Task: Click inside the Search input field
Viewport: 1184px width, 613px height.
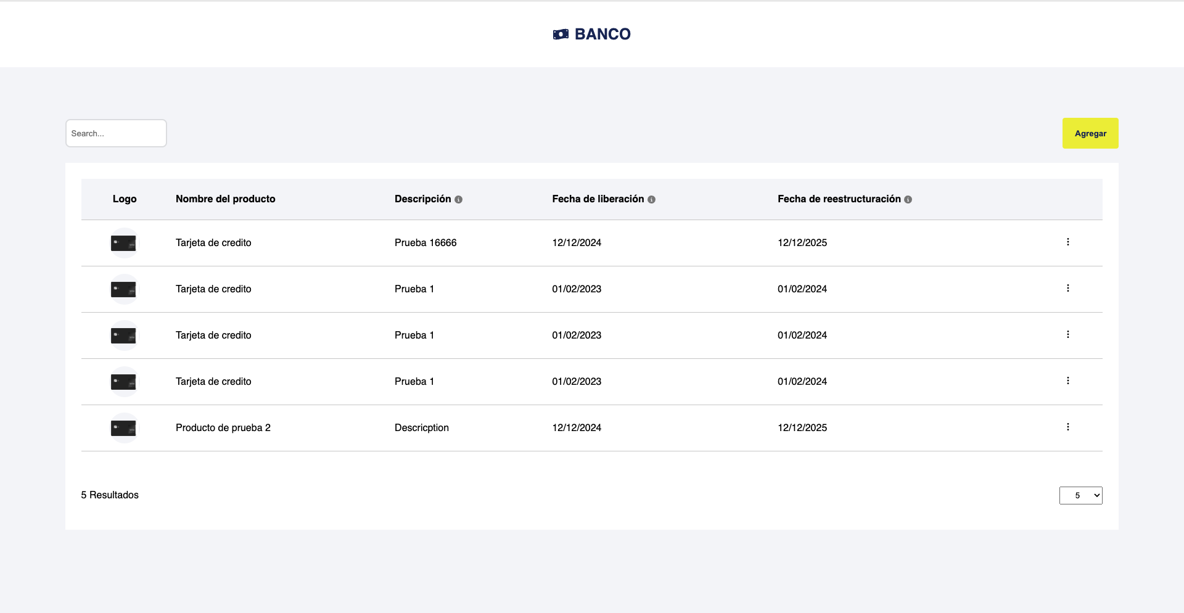Action: pyautogui.click(x=115, y=133)
